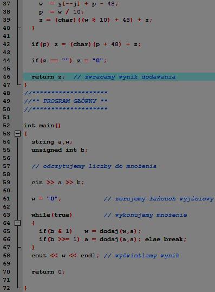Image resolution: width=215 pixels, height=292 pixels.
Task: Click 'if(z == "") z = "0";' line
Action: (69, 61)
